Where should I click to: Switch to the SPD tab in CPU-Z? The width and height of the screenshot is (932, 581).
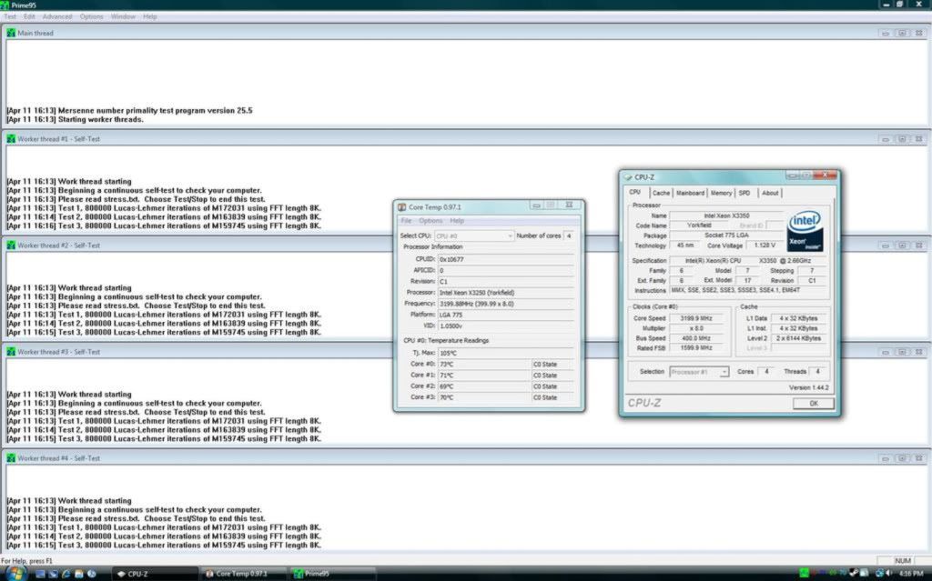click(x=745, y=193)
